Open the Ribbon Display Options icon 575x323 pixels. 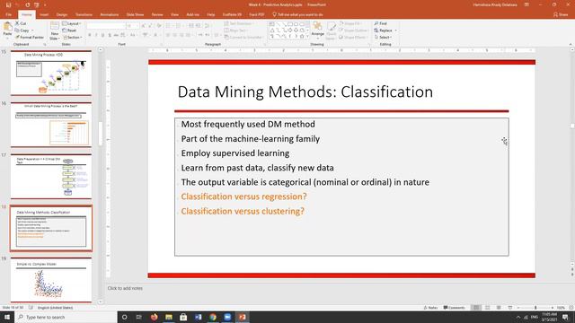pyautogui.click(x=526, y=4)
